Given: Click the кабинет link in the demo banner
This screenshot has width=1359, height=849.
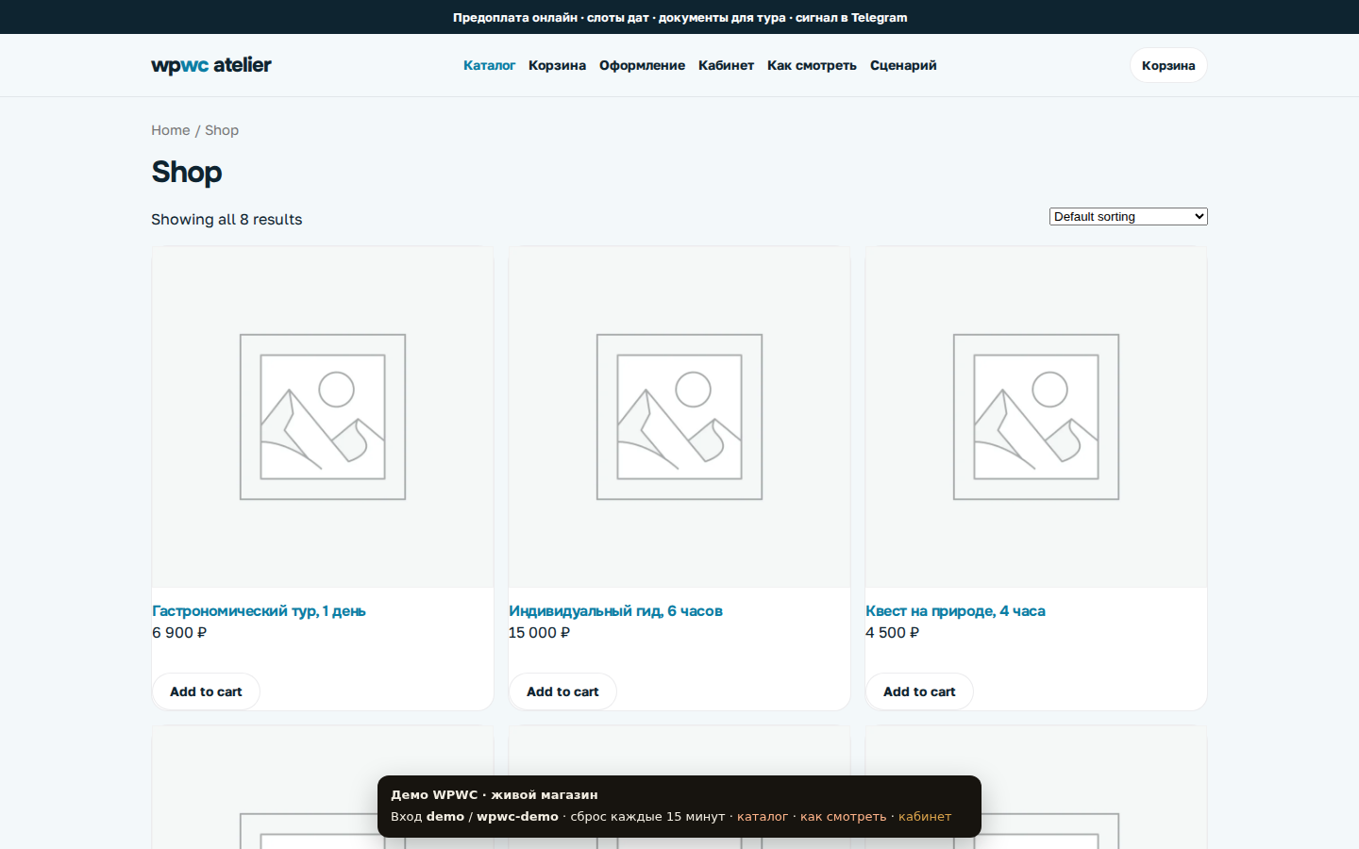Looking at the screenshot, I should point(925,817).
